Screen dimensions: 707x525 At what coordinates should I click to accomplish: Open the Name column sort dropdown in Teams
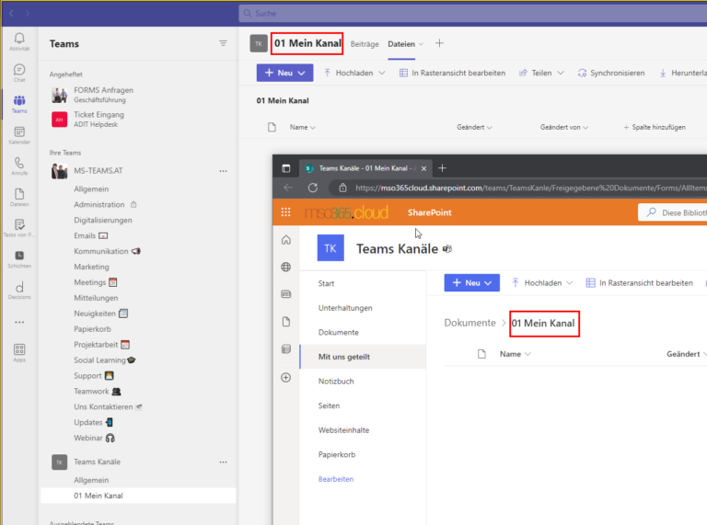[303, 127]
